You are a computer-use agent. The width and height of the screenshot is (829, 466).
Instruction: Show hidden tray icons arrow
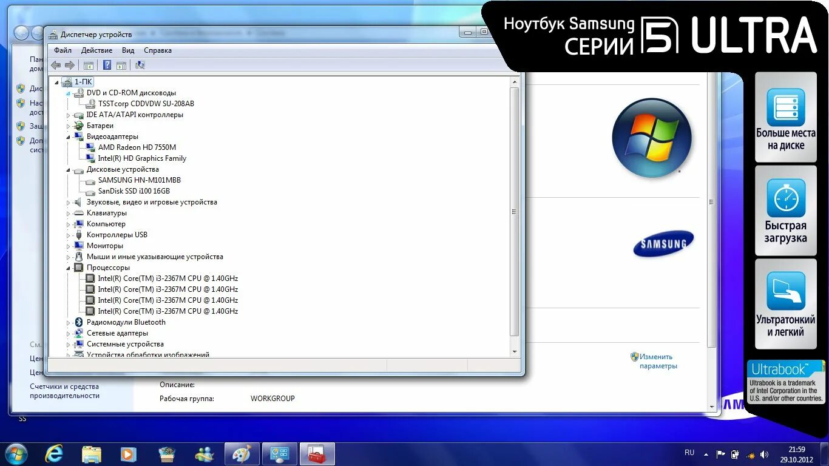tap(706, 454)
